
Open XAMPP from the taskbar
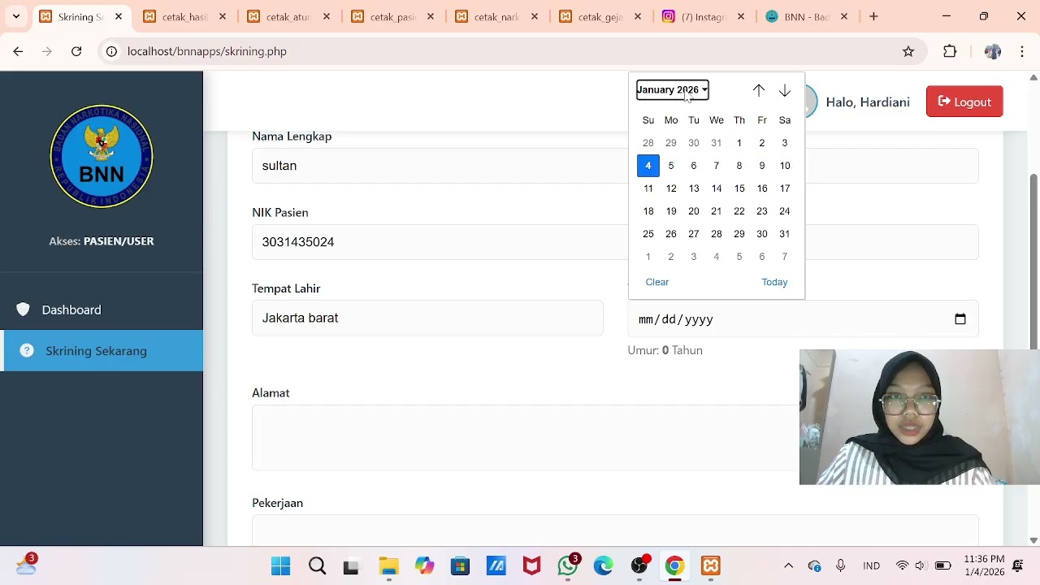tap(710, 566)
